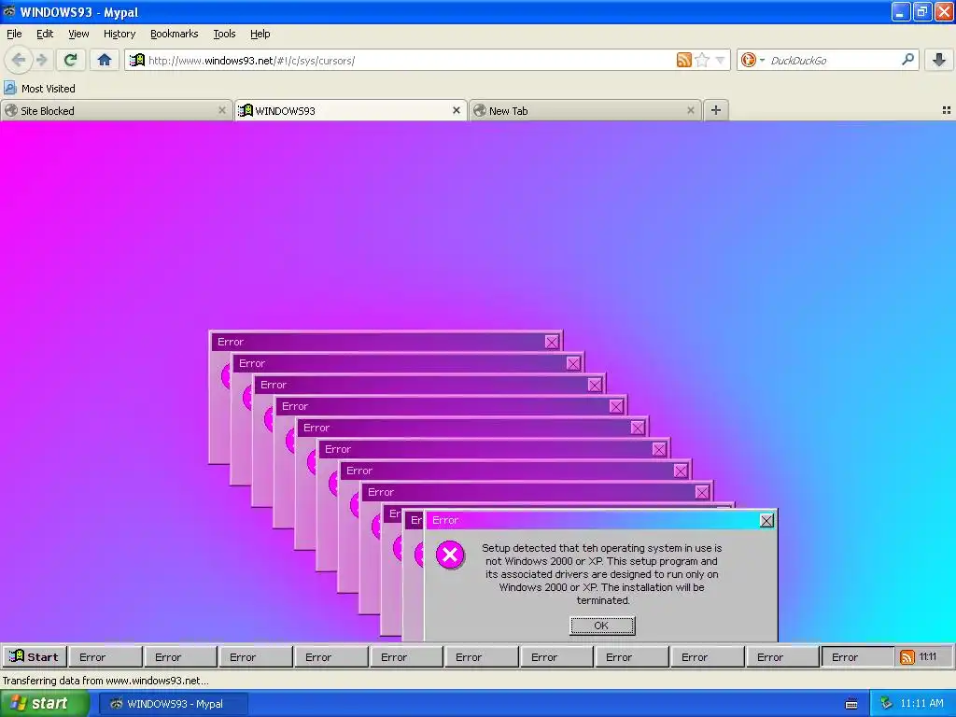Image resolution: width=956 pixels, height=717 pixels.
Task: Reload the page with the refresh icon
Action: pyautogui.click(x=71, y=60)
